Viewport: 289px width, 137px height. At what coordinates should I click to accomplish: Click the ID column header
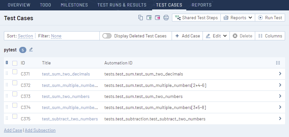(x=23, y=63)
